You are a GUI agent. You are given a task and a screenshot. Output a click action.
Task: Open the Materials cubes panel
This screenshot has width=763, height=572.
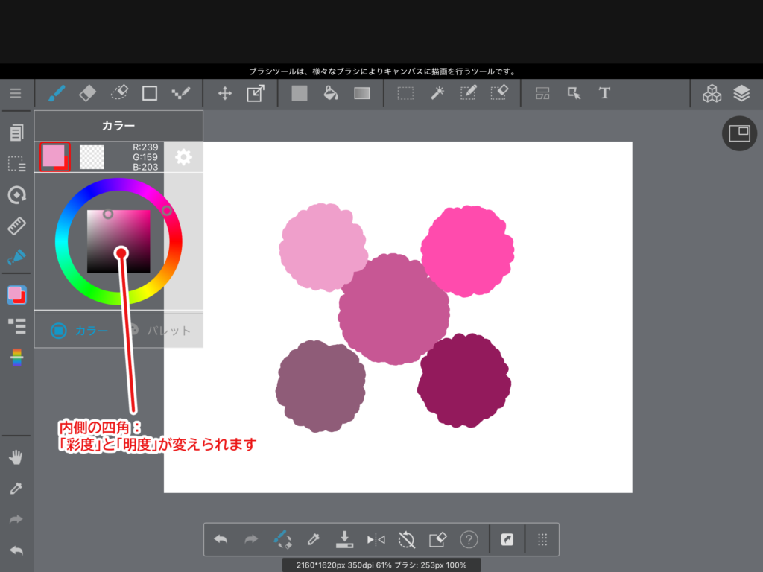click(x=712, y=93)
